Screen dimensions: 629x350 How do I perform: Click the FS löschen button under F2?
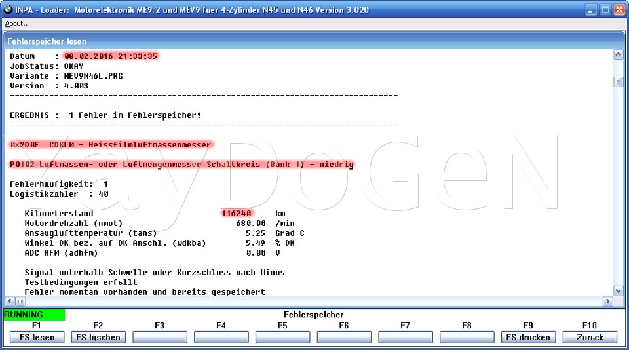(98, 338)
